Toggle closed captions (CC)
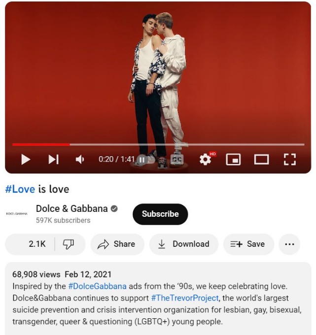 177,160
